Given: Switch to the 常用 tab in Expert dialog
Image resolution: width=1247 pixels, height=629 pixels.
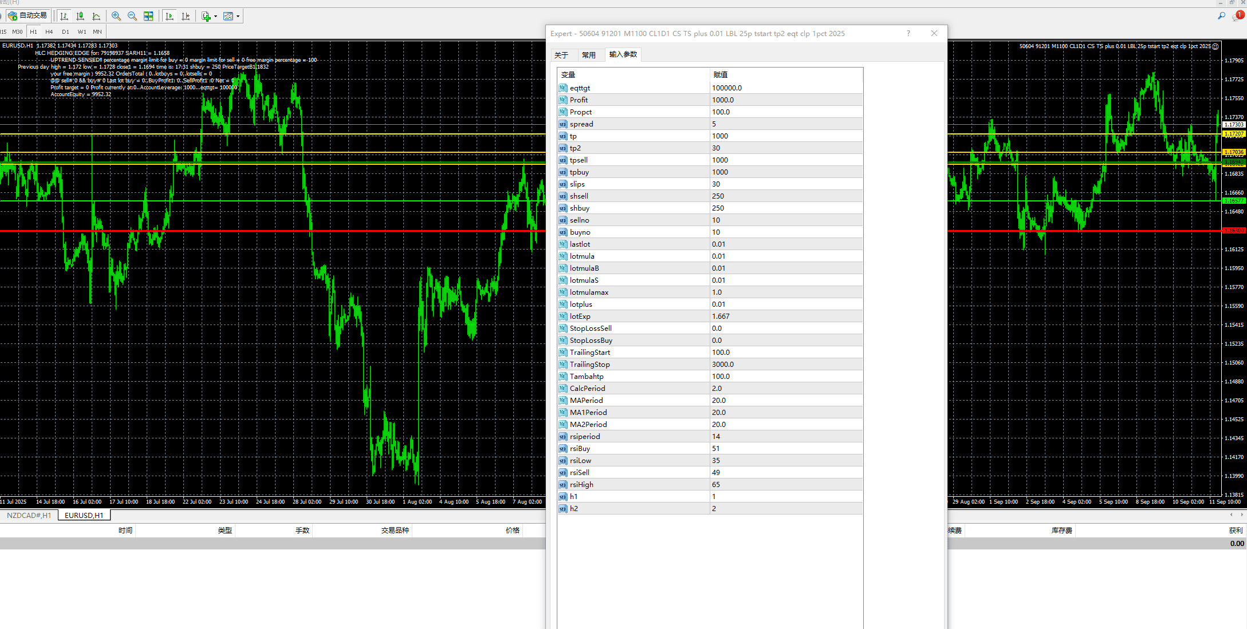Looking at the screenshot, I should (589, 55).
